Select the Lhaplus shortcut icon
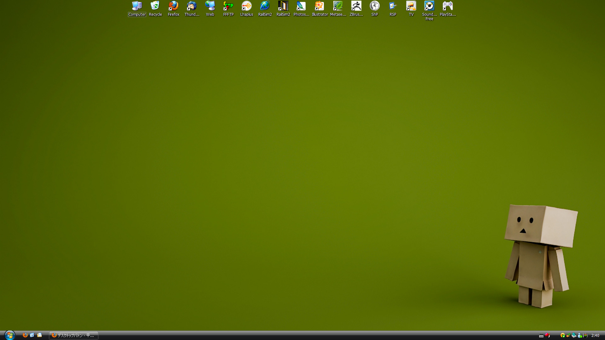Viewport: 605px width, 340px height. click(x=246, y=6)
